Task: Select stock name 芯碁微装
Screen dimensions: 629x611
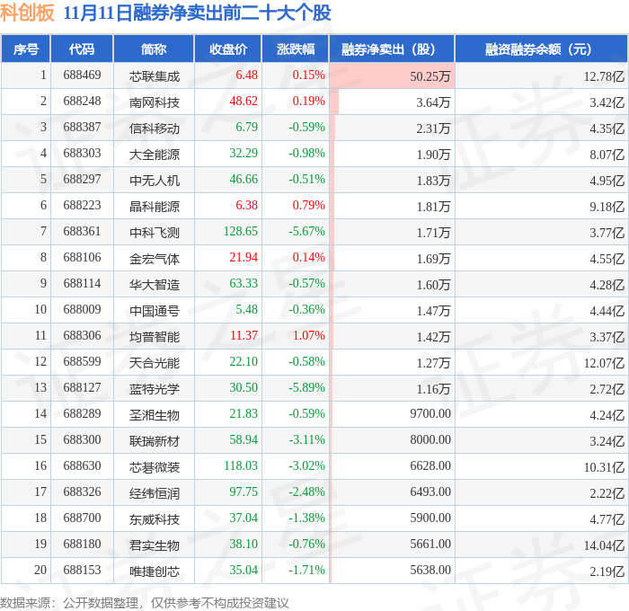Action: coord(154,467)
